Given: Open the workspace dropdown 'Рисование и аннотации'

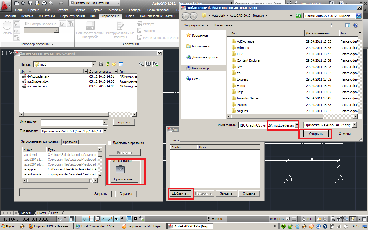Looking at the screenshot, I should coord(118,3).
